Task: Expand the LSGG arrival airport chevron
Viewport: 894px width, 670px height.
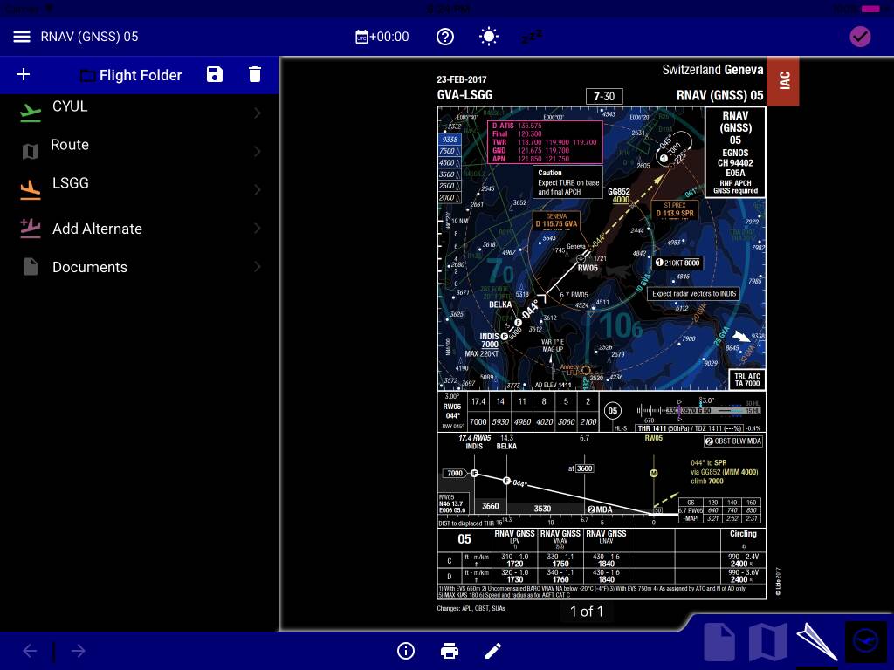Action: coord(258,189)
